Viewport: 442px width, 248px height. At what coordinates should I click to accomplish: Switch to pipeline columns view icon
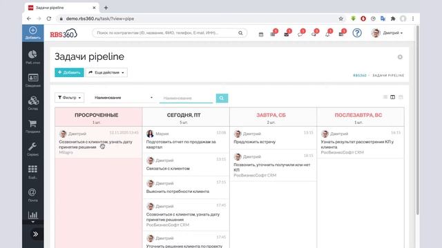pyautogui.click(x=392, y=97)
